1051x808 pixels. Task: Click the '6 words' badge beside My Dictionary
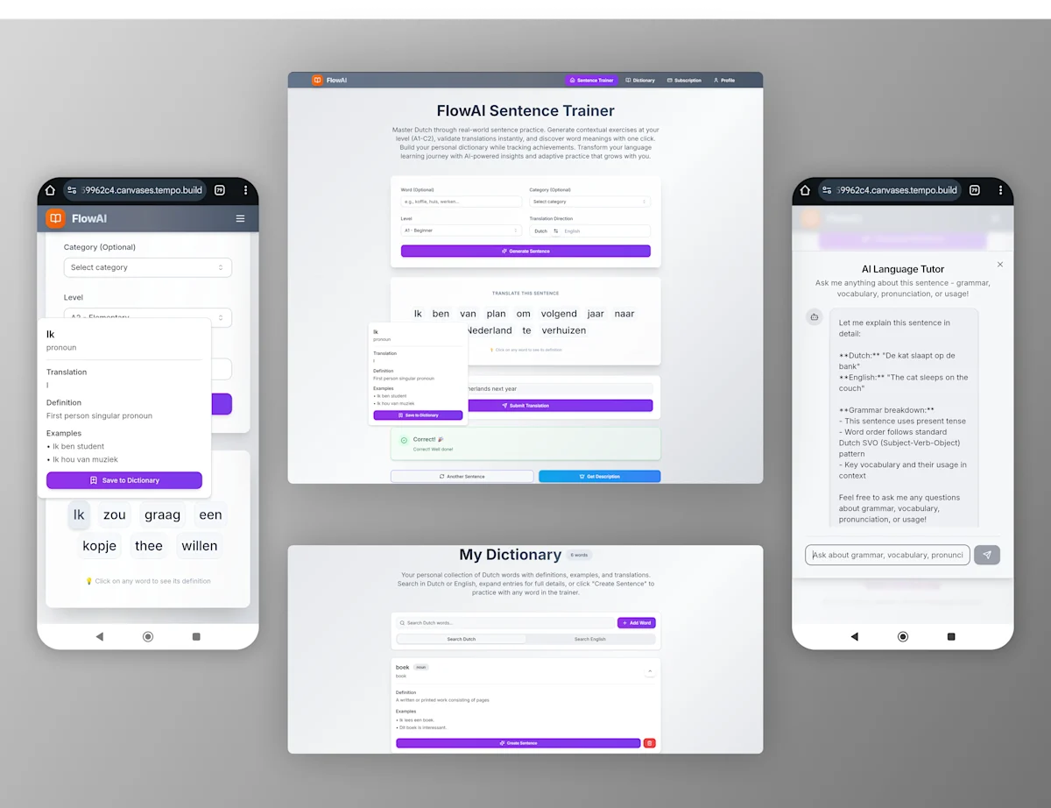[x=579, y=555]
